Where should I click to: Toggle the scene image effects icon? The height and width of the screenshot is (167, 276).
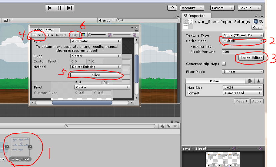pos(6,20)
